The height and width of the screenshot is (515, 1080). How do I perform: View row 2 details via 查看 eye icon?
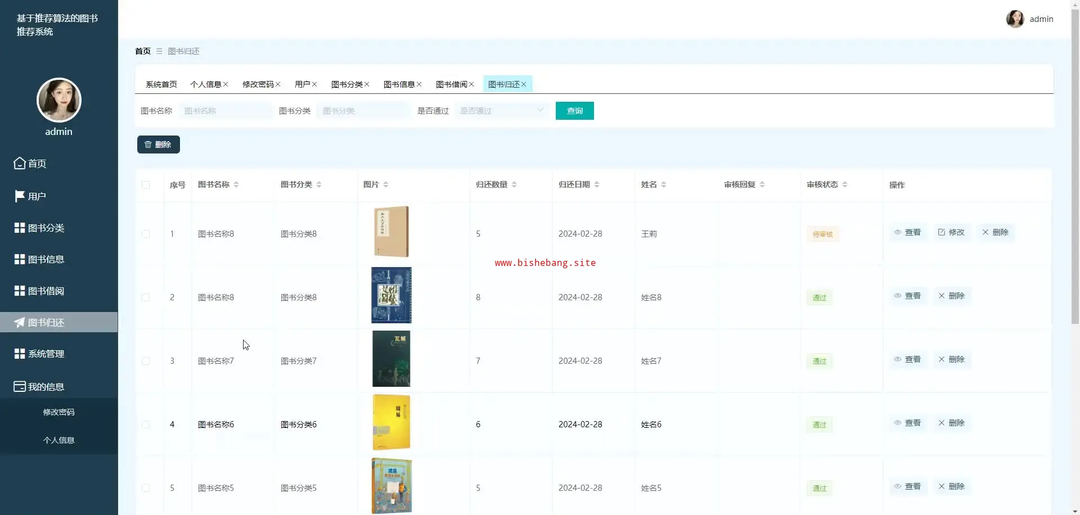click(x=898, y=296)
